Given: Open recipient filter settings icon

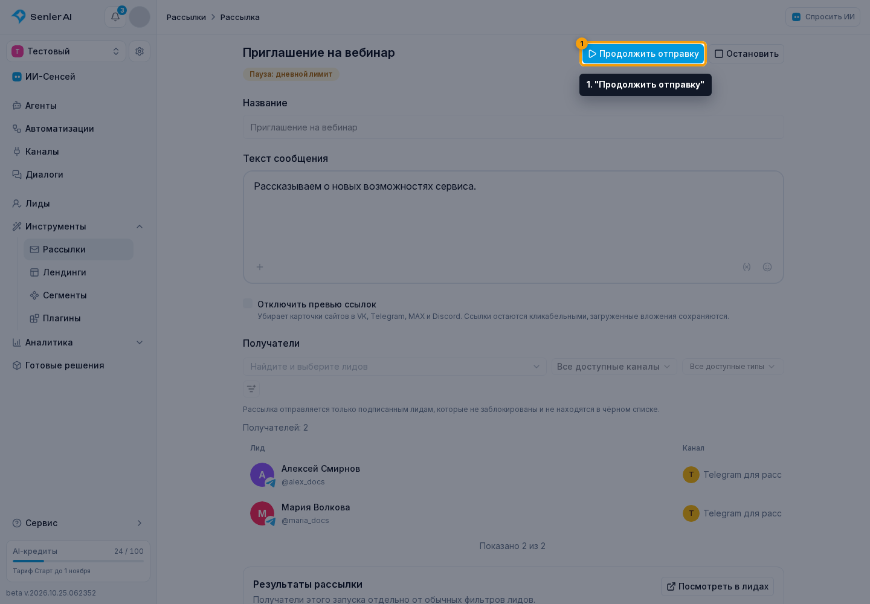Looking at the screenshot, I should (x=251, y=389).
